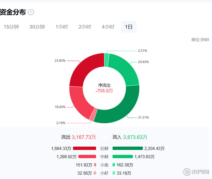
Task: Click the 小鱼 legend label
Action: coord(104,165)
